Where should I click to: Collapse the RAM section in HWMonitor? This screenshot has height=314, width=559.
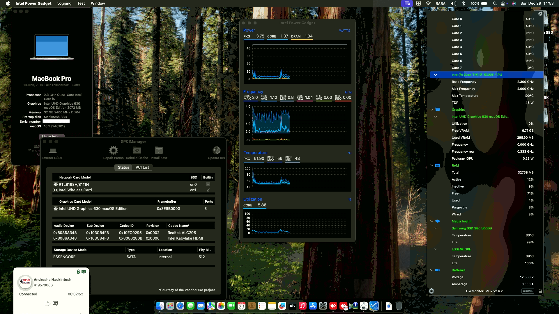pos(432,165)
